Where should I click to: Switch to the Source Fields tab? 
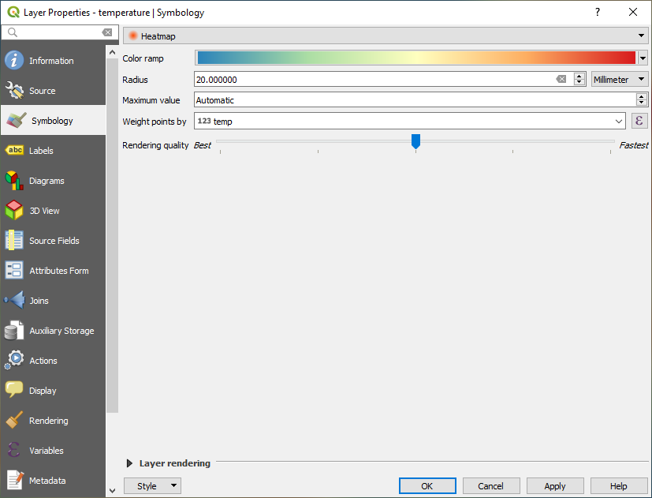tap(54, 240)
